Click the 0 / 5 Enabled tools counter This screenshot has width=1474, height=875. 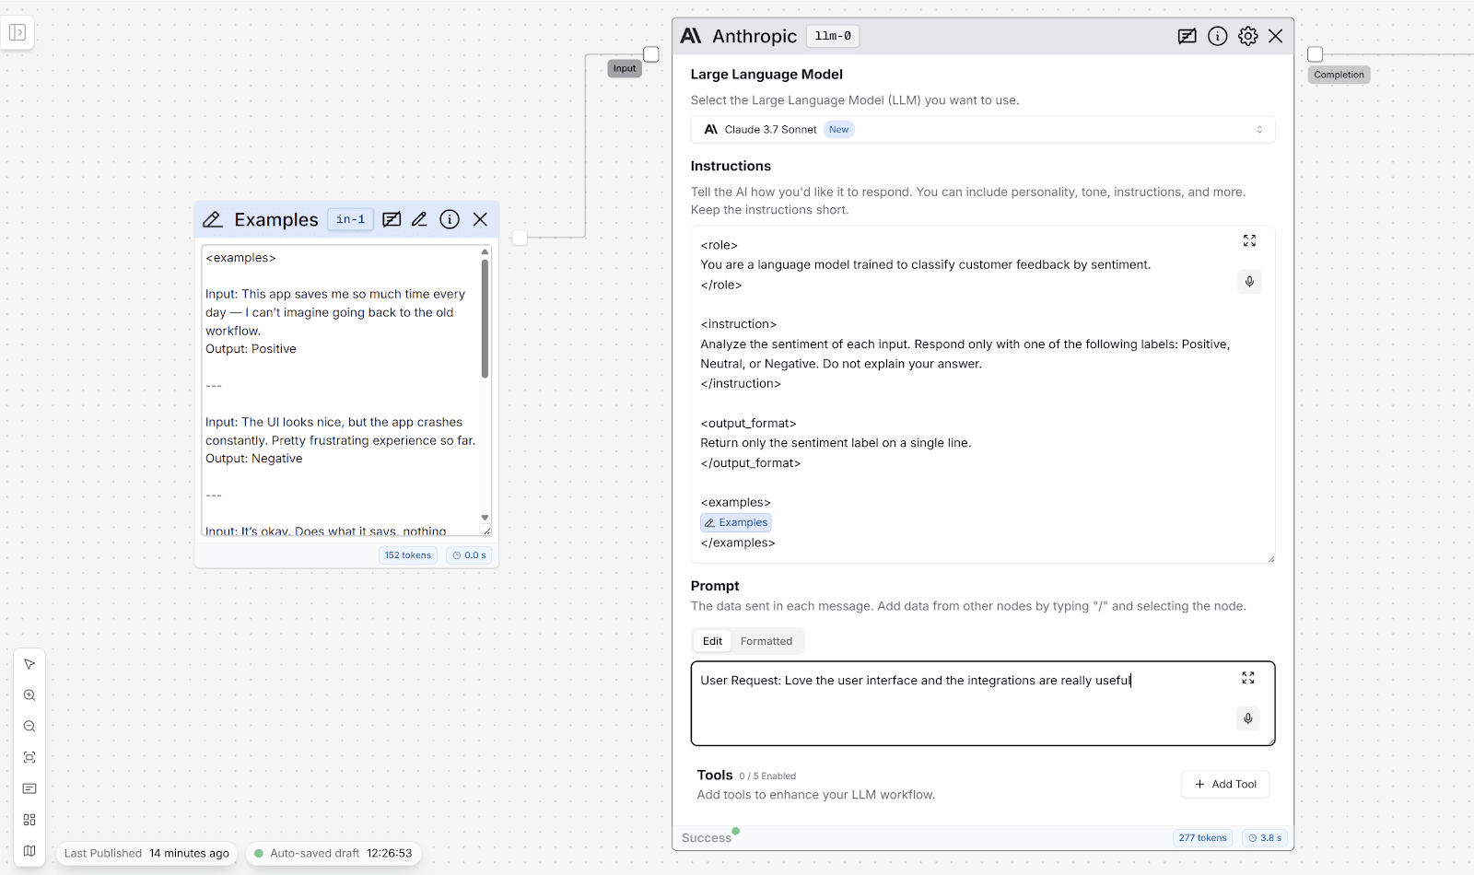[767, 776]
